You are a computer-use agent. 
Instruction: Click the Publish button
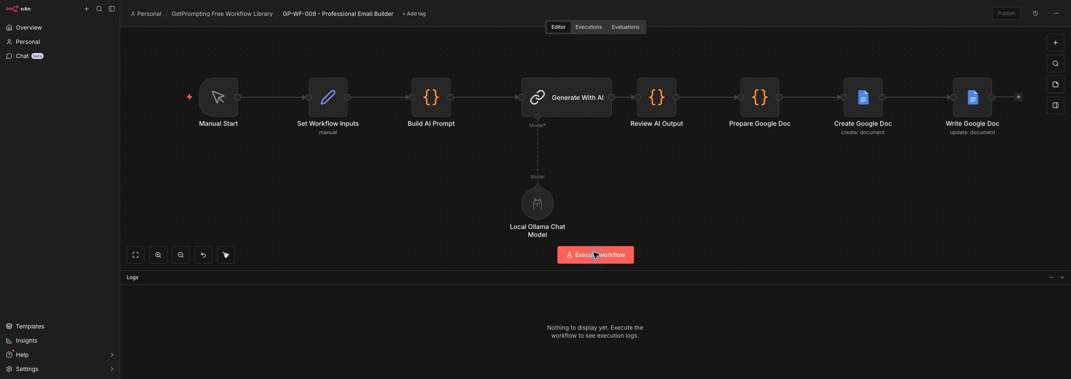point(1006,13)
